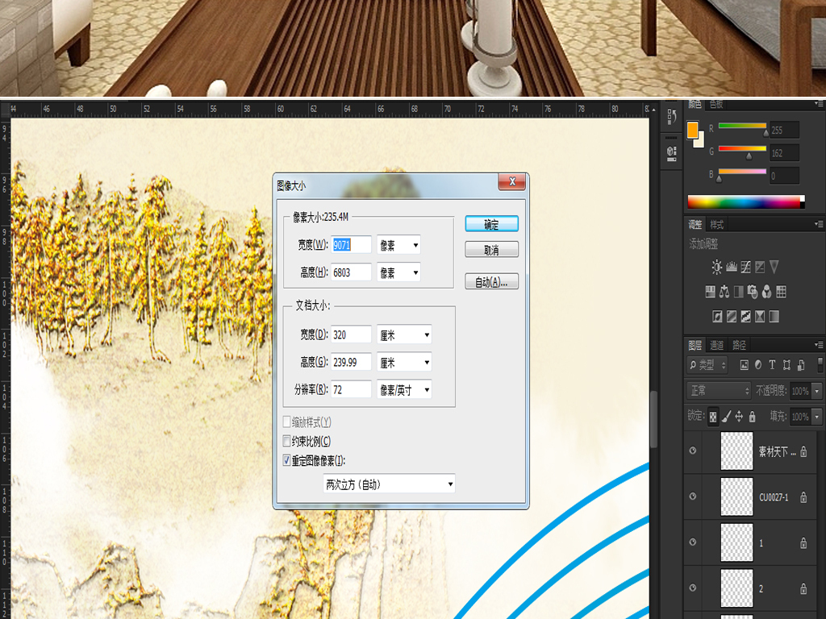Click the lock transparent pixels icon
The image size is (826, 619).
(x=713, y=417)
